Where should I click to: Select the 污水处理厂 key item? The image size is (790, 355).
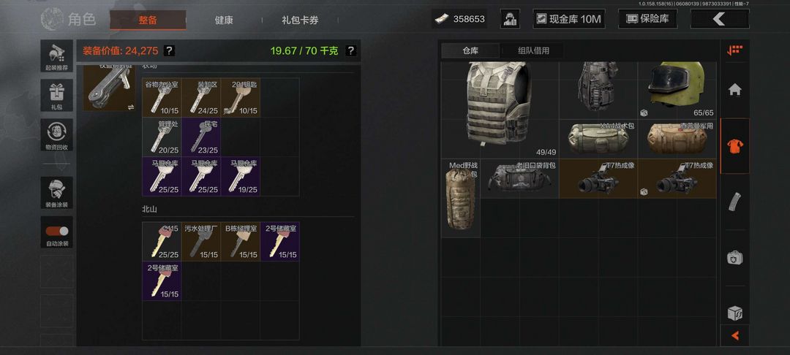point(201,241)
